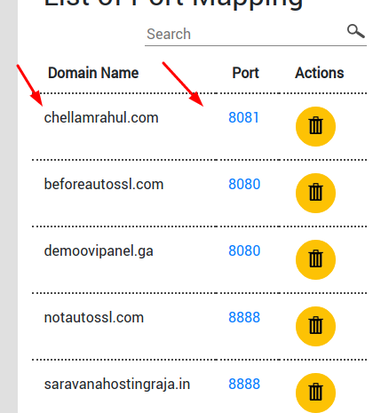Select the chellamrahul.com domain text
The image size is (381, 413).
click(101, 118)
